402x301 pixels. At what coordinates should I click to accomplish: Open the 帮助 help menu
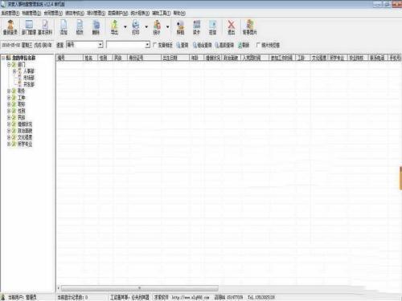pyautogui.click(x=179, y=13)
